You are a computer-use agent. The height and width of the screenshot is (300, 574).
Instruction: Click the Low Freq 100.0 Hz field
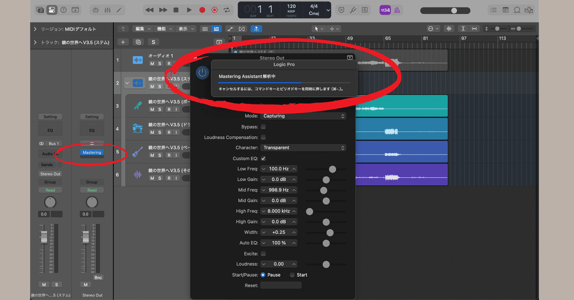pos(279,169)
